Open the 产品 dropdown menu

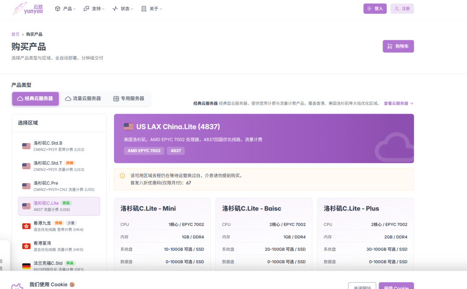65,9
